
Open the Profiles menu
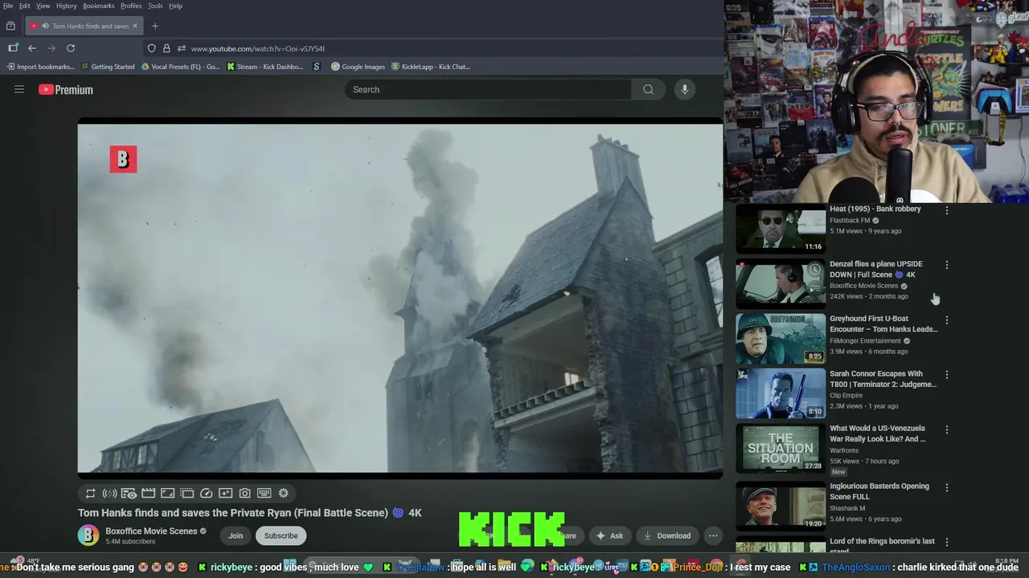coord(131,6)
